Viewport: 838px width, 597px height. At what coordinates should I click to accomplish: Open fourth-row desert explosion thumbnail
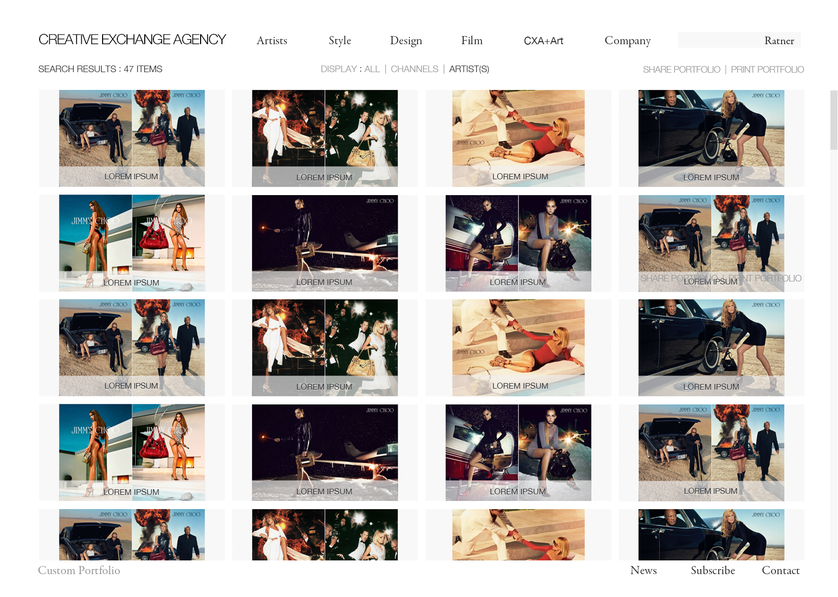(711, 452)
